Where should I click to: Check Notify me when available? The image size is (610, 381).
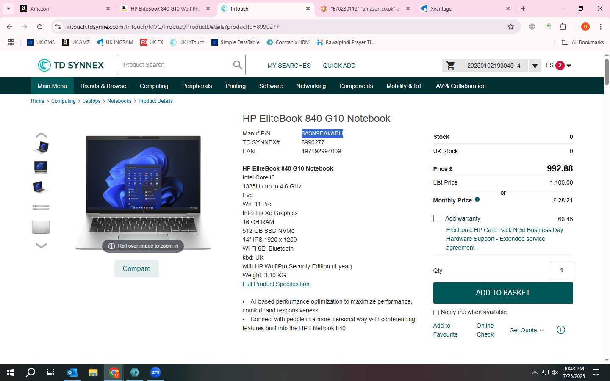pos(436,312)
